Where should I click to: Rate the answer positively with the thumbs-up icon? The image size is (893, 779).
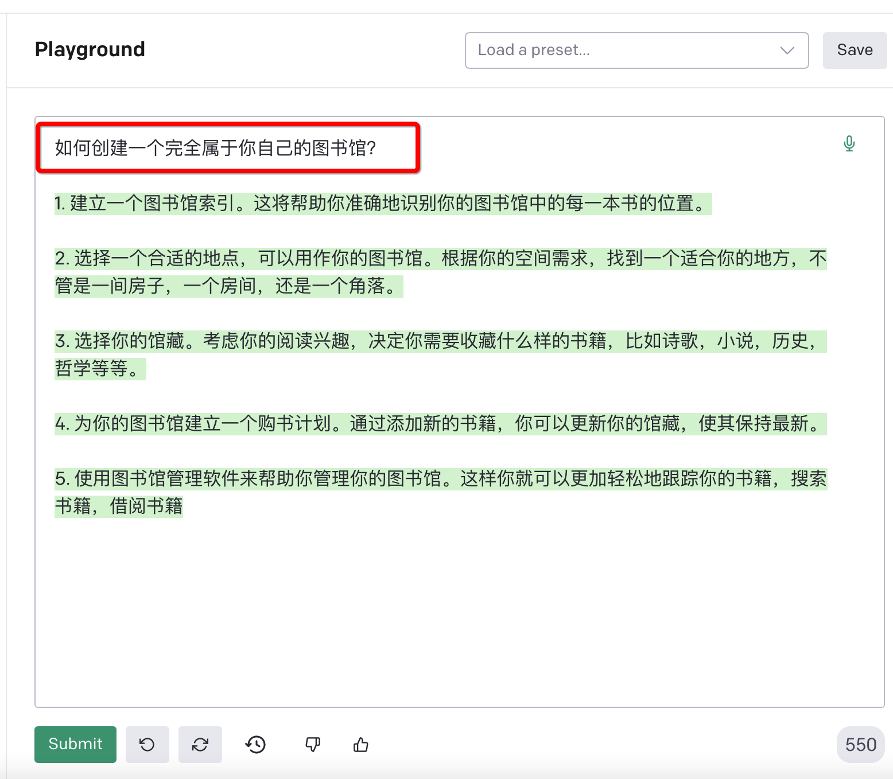(x=360, y=744)
